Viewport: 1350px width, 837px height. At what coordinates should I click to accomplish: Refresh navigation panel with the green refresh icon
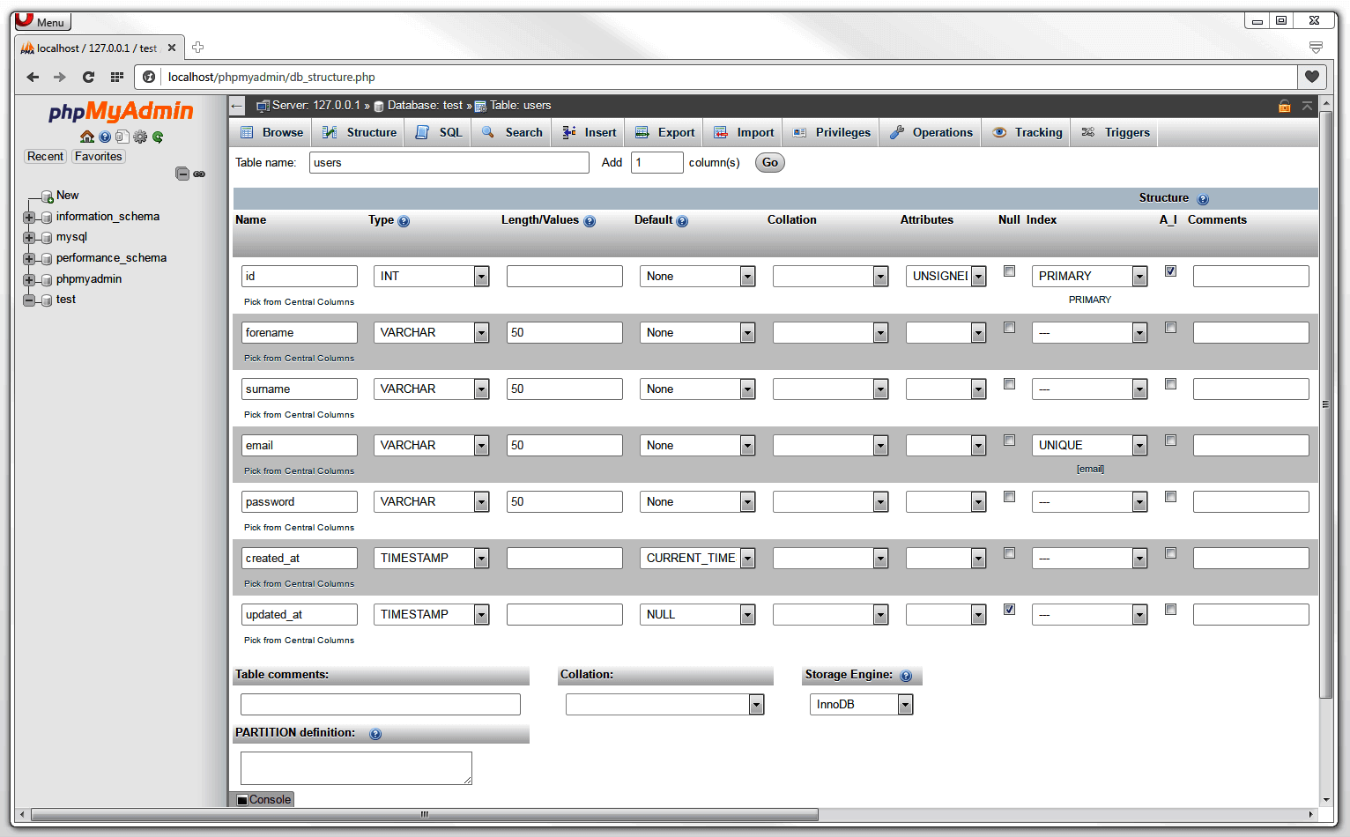159,137
